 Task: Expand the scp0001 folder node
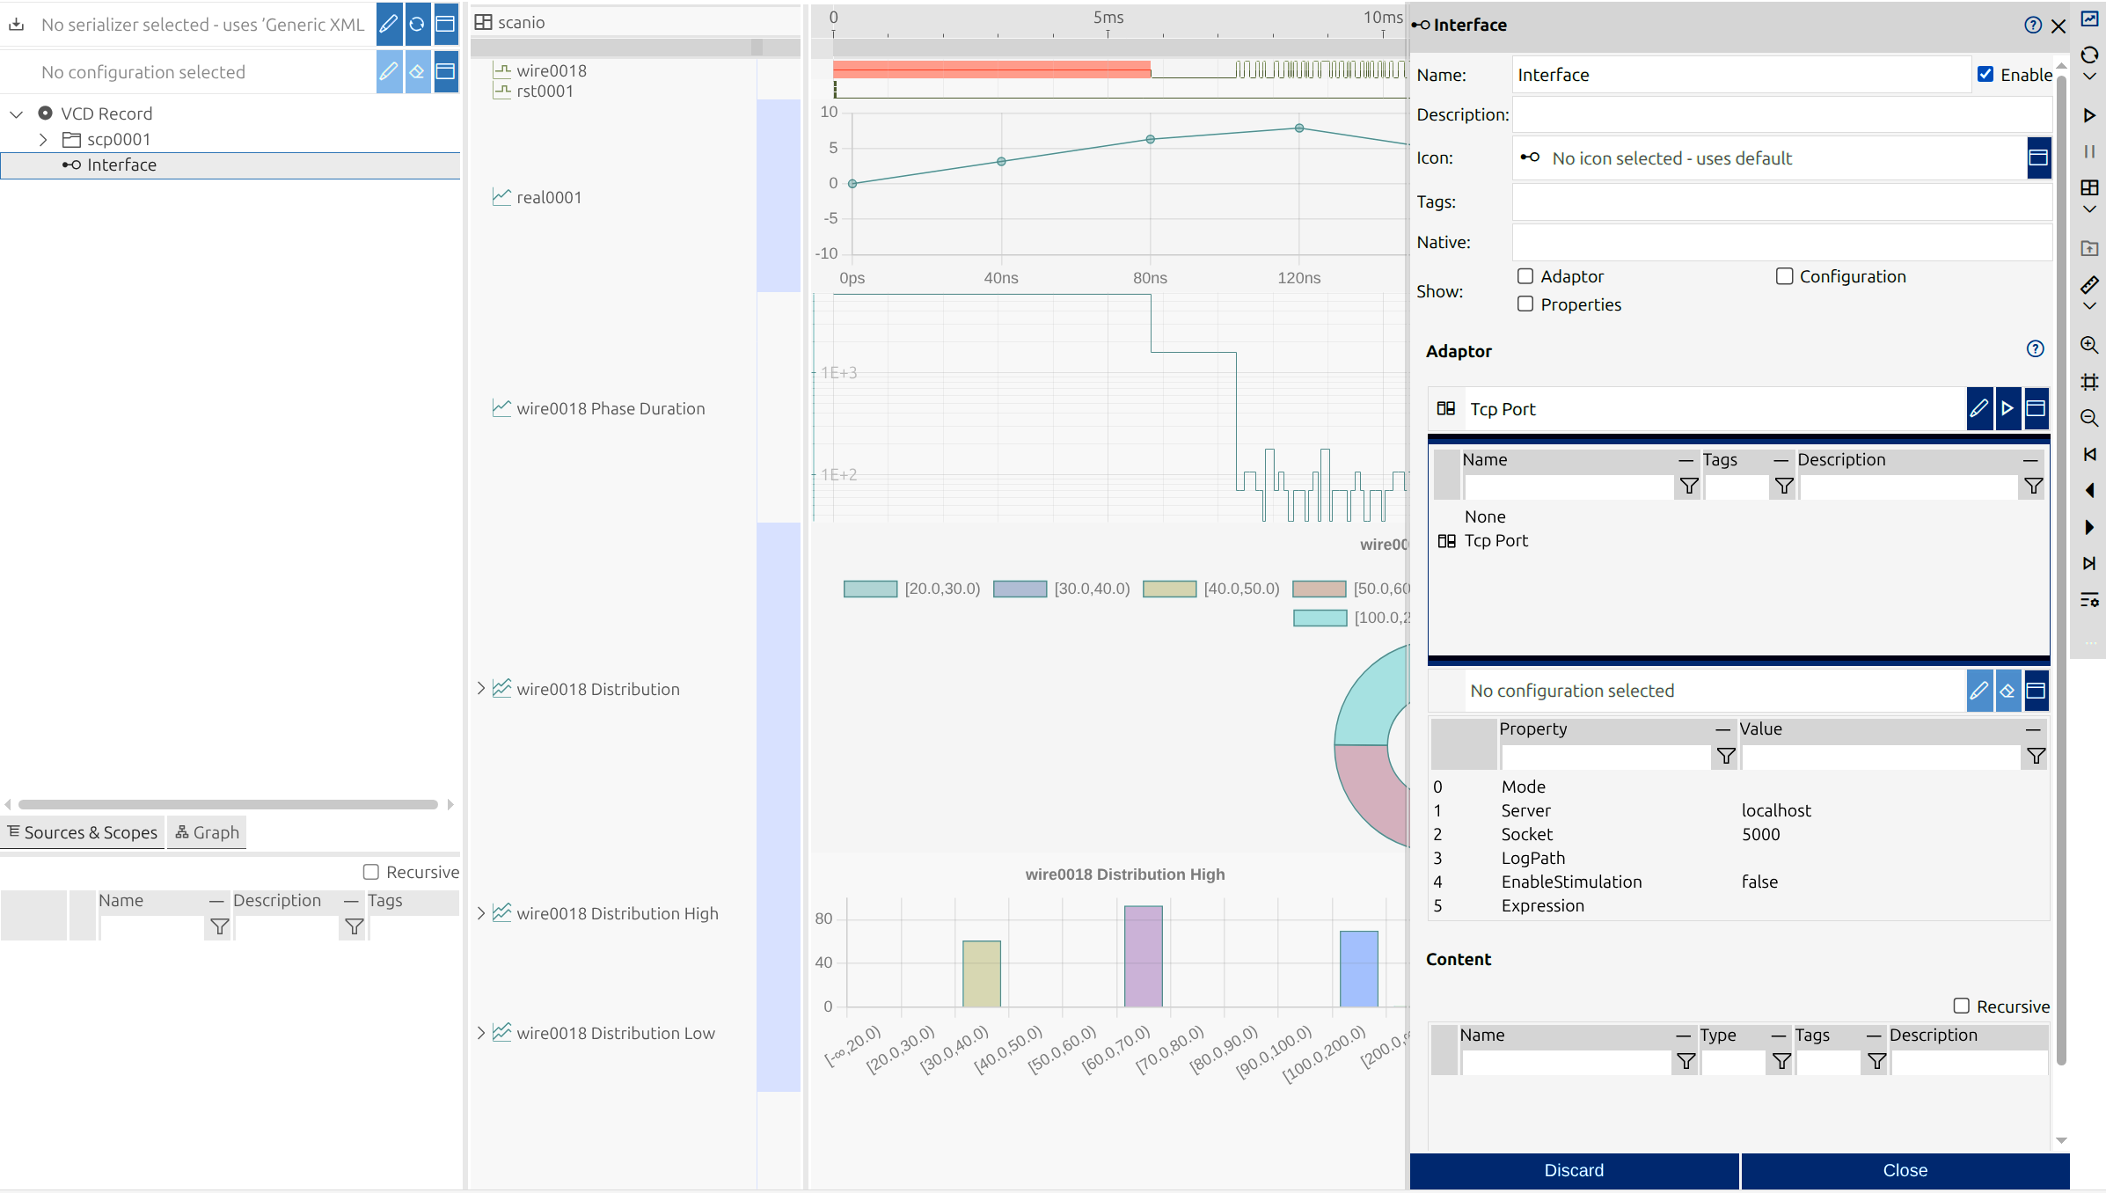coord(43,139)
